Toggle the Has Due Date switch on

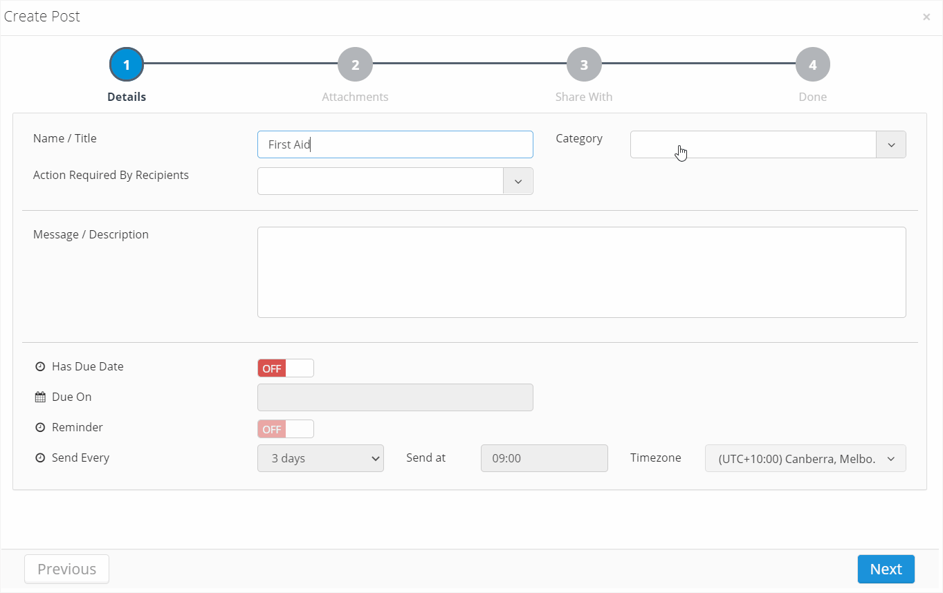click(x=286, y=368)
